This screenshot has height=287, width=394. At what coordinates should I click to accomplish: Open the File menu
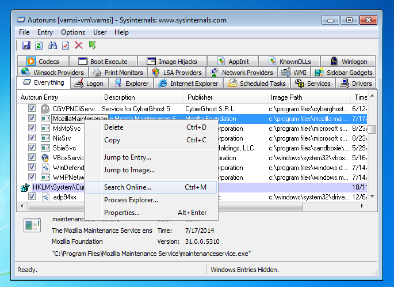click(x=24, y=32)
